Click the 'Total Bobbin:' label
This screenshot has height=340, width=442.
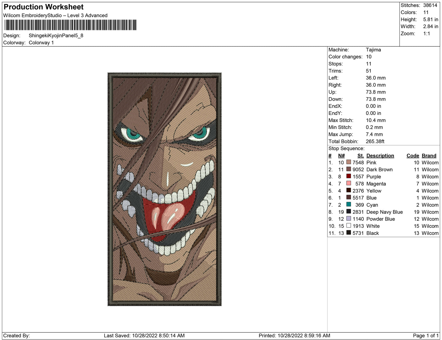343,141
